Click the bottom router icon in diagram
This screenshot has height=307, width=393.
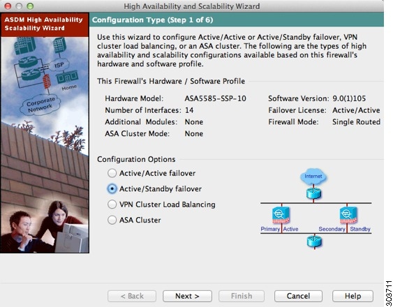coord(314,241)
